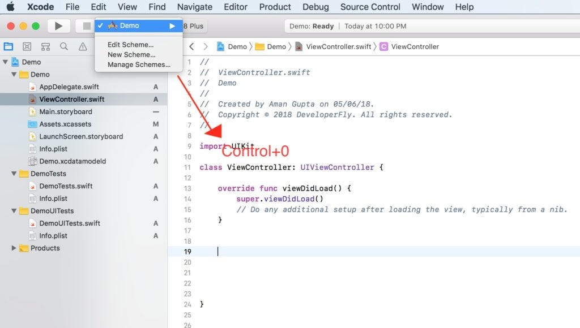Click the Run button to build the project
580x328 pixels.
click(59, 25)
